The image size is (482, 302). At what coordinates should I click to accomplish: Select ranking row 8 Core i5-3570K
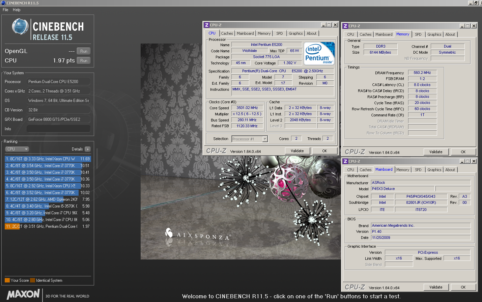[48, 206]
